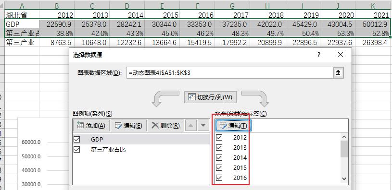Image resolution: width=392 pixels, height=190 pixels.
Task: Uncheck the 2013 category checkbox
Action: pyautogui.click(x=219, y=148)
